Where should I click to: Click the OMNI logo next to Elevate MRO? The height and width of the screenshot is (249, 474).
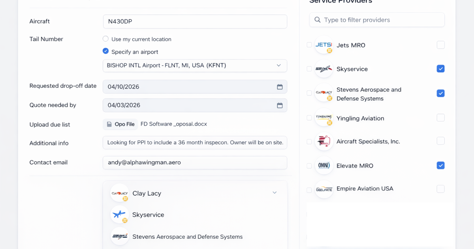(324, 165)
